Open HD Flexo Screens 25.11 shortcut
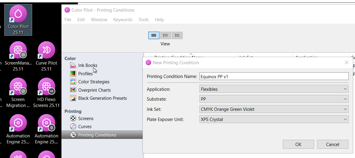The image size is (355, 158). pyautogui.click(x=46, y=93)
